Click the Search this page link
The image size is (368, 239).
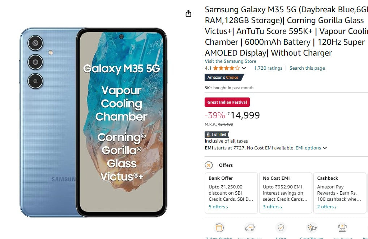(307, 68)
